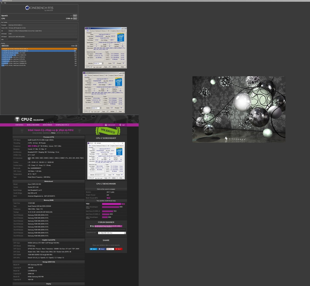Click the forum banner code text field
Image resolution: width=310 pixels, height=286 pixels.
click(x=106, y=229)
